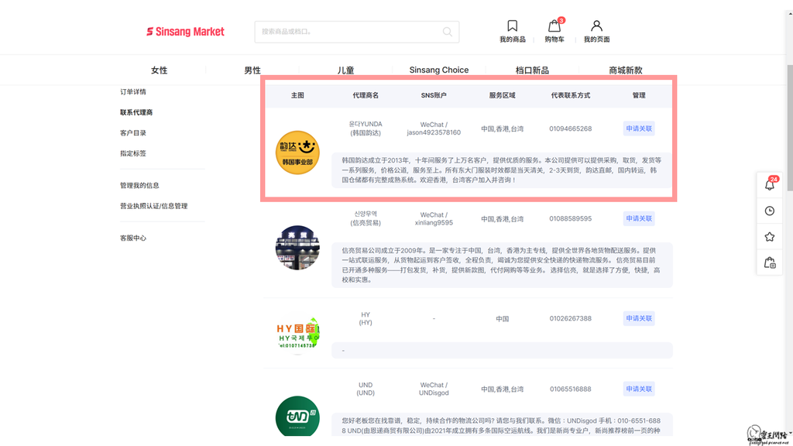
Task: Open 我的页面 user profile icon
Action: pos(597,26)
